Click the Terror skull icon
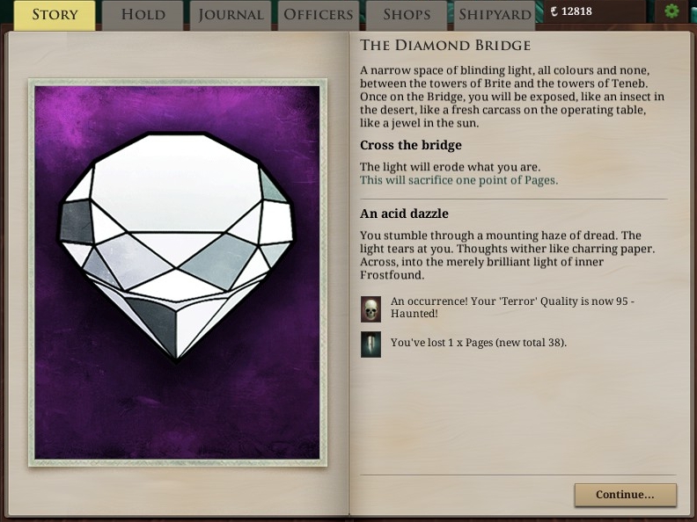The image size is (697, 522). pos(371,309)
